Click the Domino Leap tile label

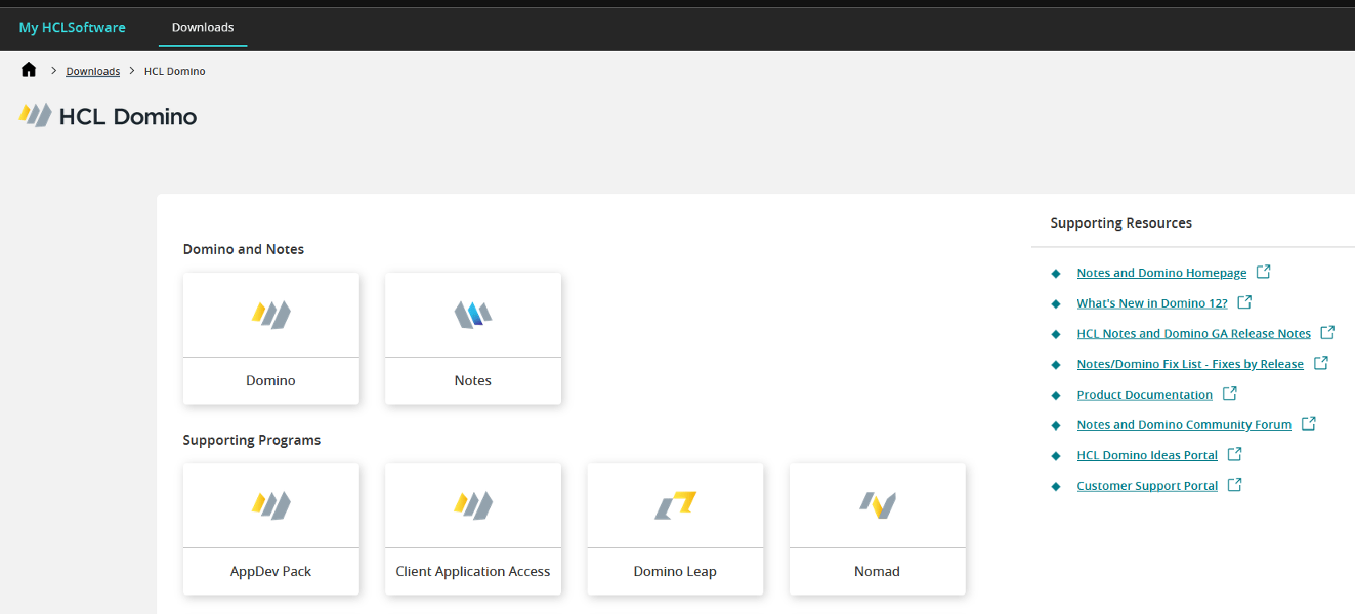coord(675,571)
